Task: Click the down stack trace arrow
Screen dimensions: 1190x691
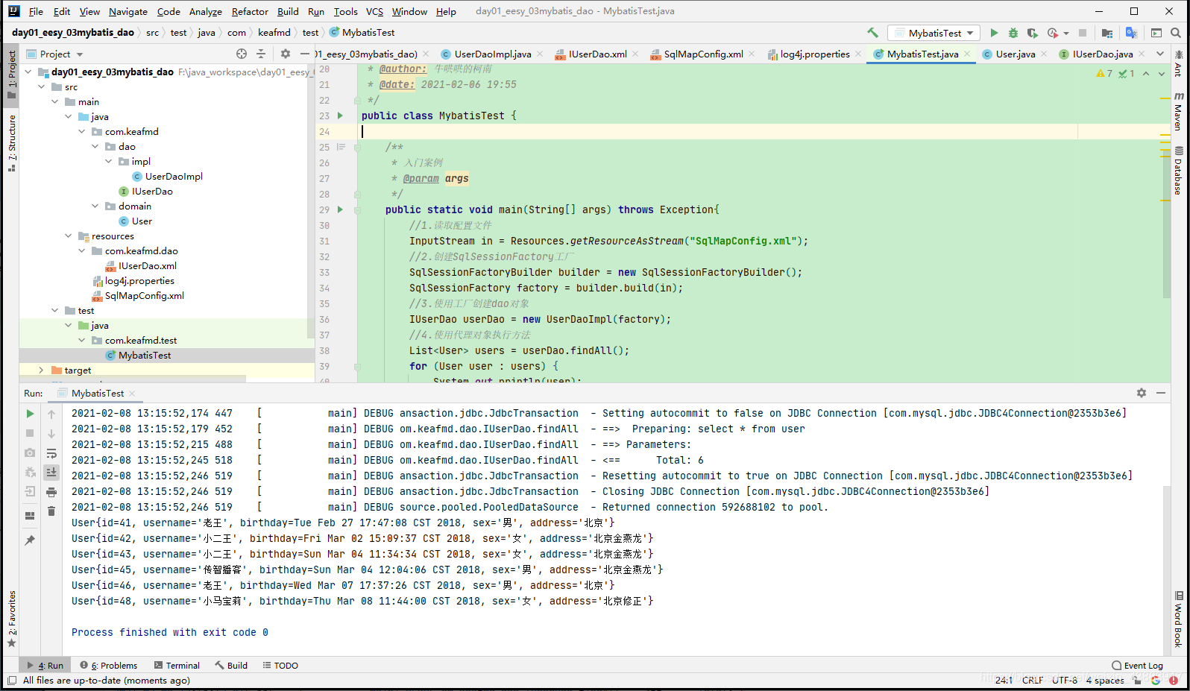Action: pos(51,433)
